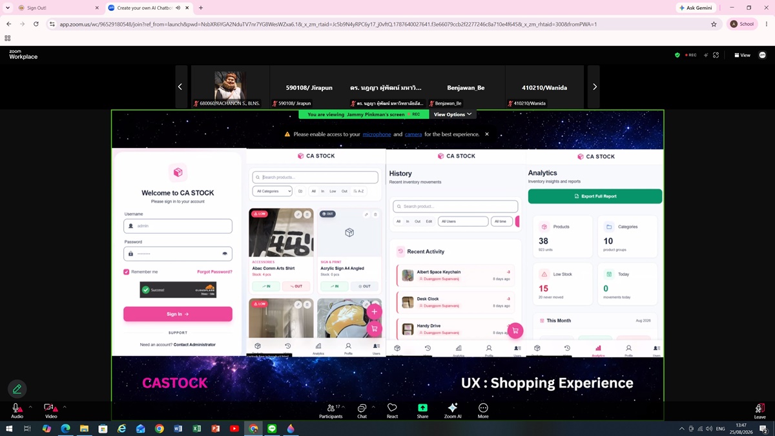This screenshot has width=775, height=436.
Task: Click edit pencil on Abac Comm Arts Shirt card
Action: (x=298, y=214)
